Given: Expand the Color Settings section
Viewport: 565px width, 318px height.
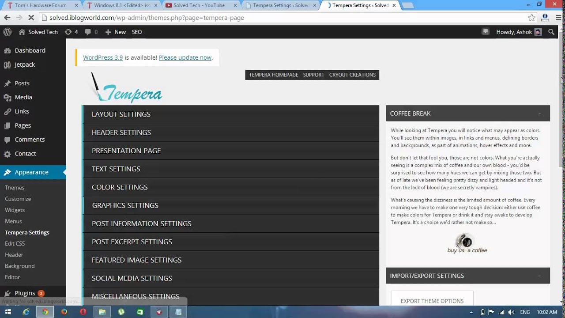Looking at the screenshot, I should coord(230,187).
